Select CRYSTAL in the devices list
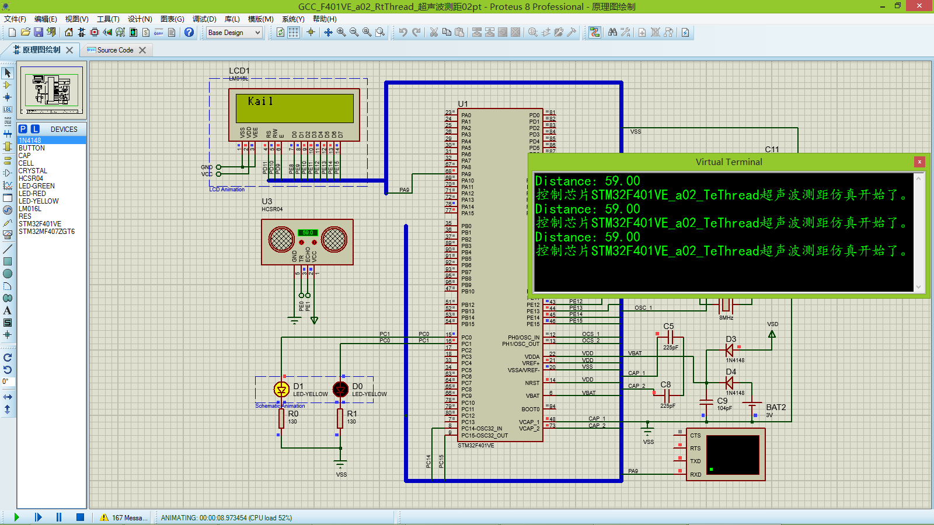Screen dimensions: 934x525 click(x=51, y=171)
